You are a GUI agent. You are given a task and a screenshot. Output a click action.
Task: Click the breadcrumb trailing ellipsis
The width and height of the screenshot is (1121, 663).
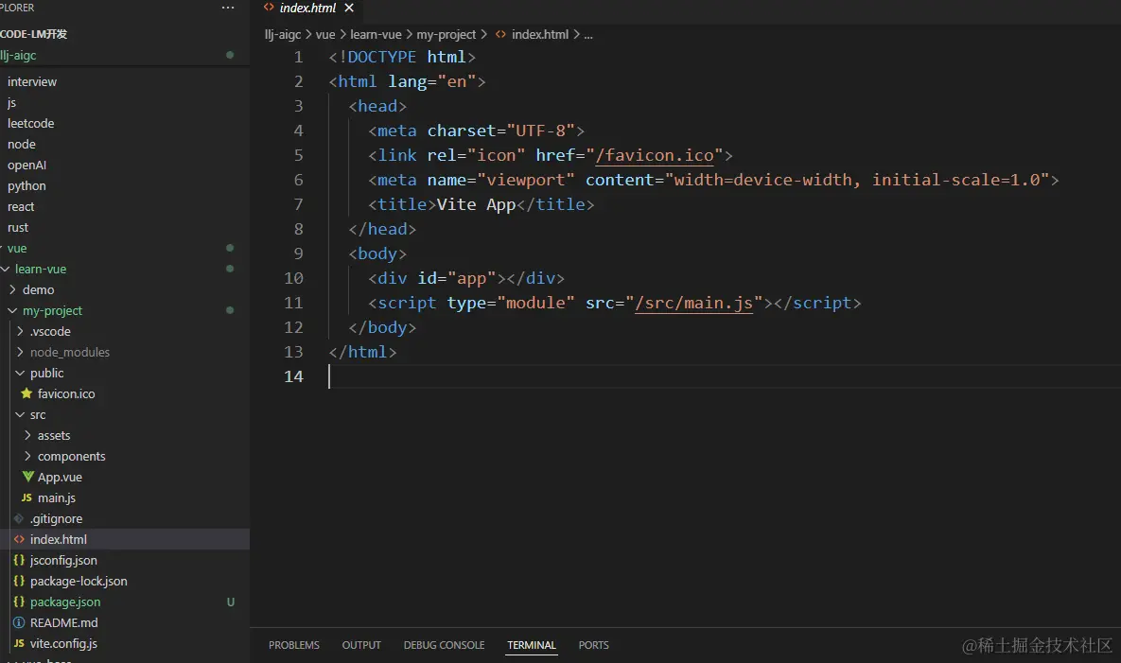tap(588, 34)
